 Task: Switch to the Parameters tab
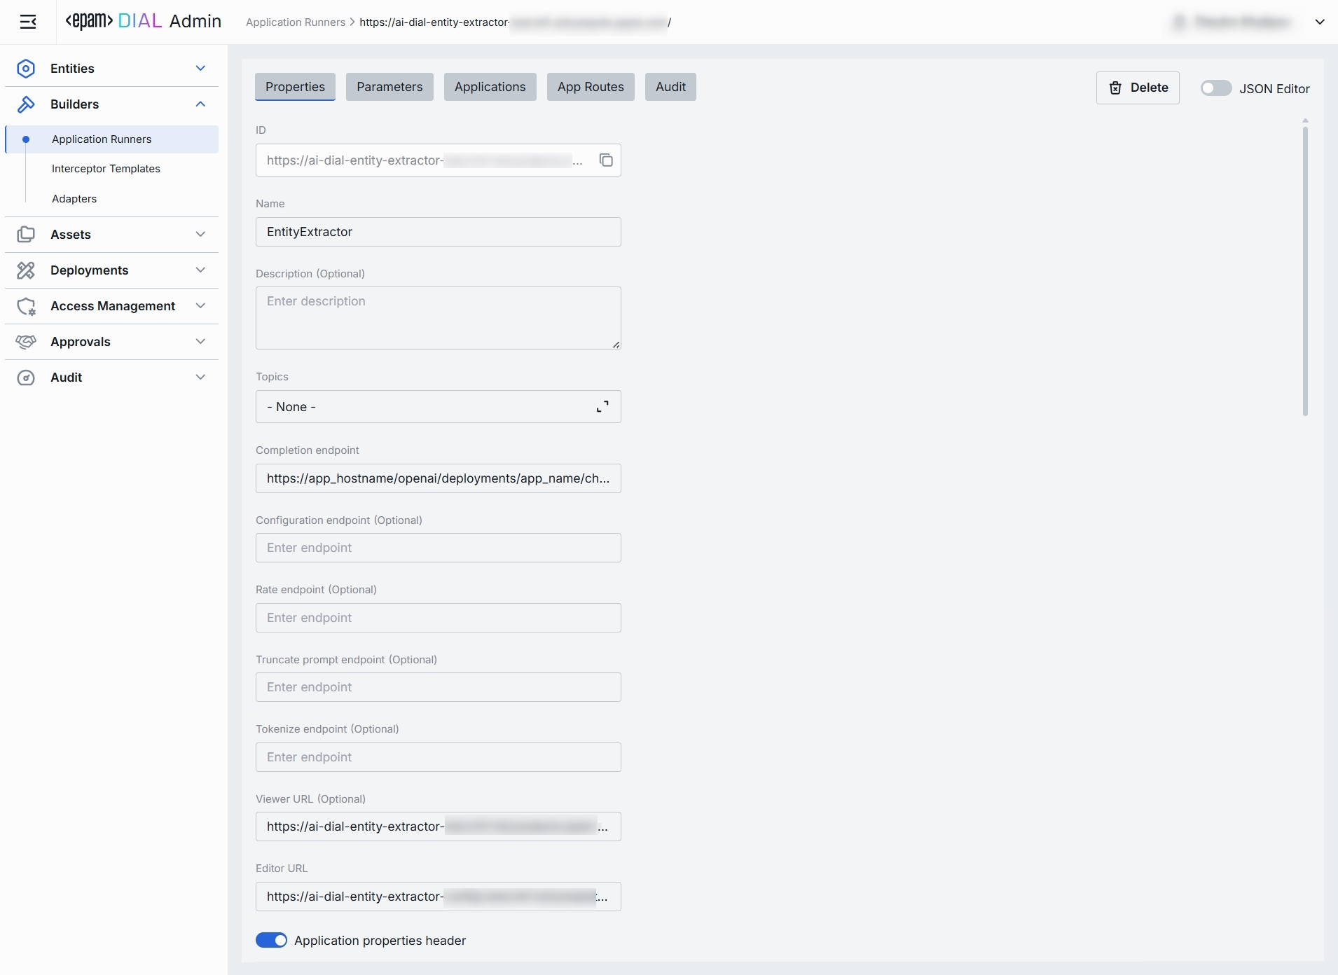(389, 87)
